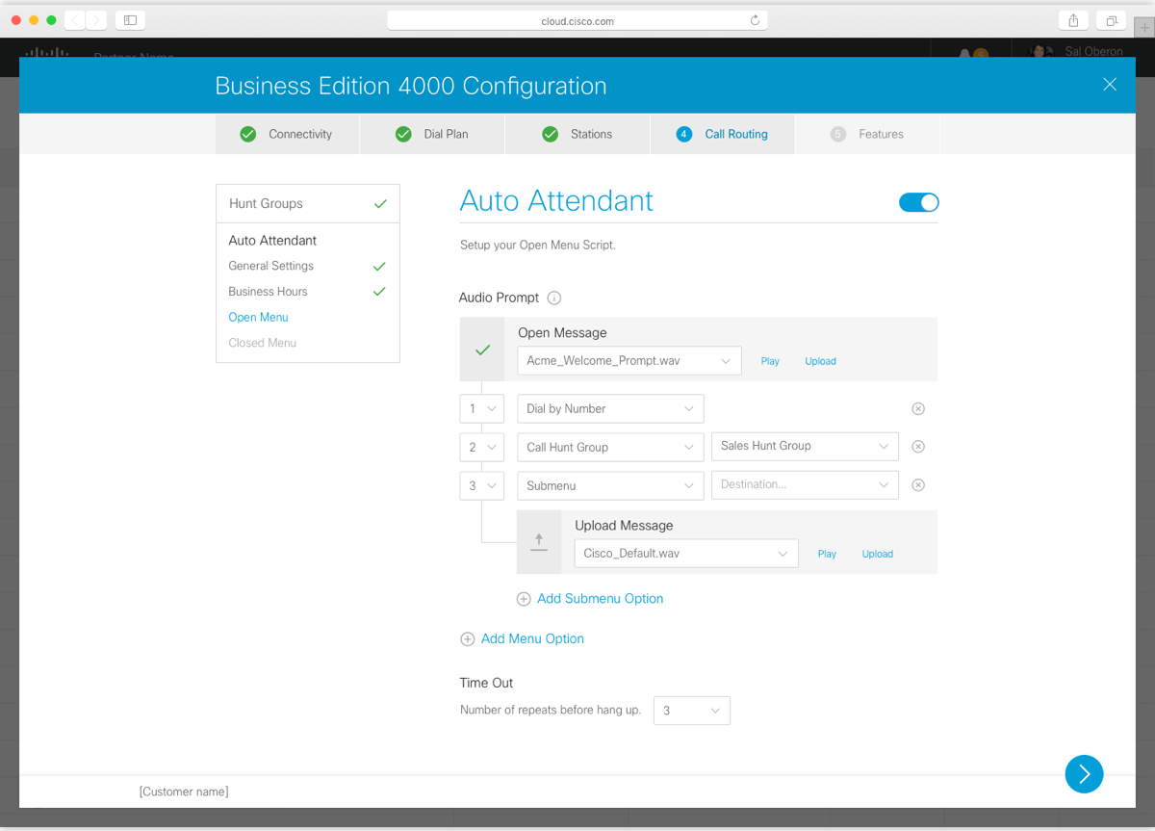
Task: Open a new Safari tab with the plus button
Action: (x=1144, y=27)
